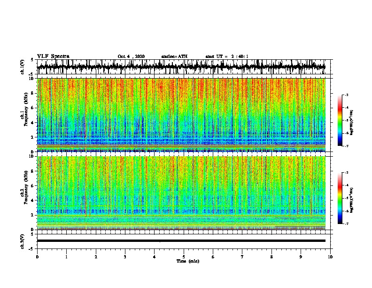Click the "Time (min)" axis label
Image resolution: width=372 pixels, height=288 pixels.
tap(188, 261)
